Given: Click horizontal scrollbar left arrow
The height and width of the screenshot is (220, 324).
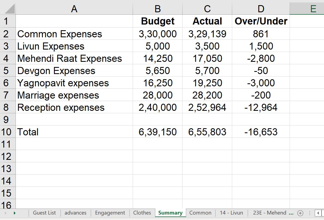Looking at the screenshot, I should click(318, 213).
